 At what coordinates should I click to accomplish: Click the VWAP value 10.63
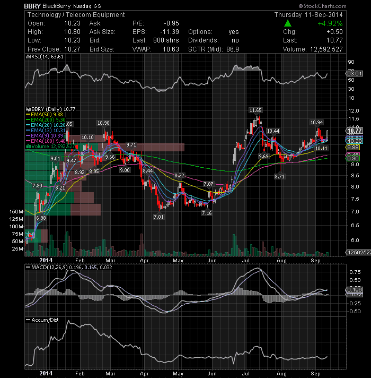171,49
